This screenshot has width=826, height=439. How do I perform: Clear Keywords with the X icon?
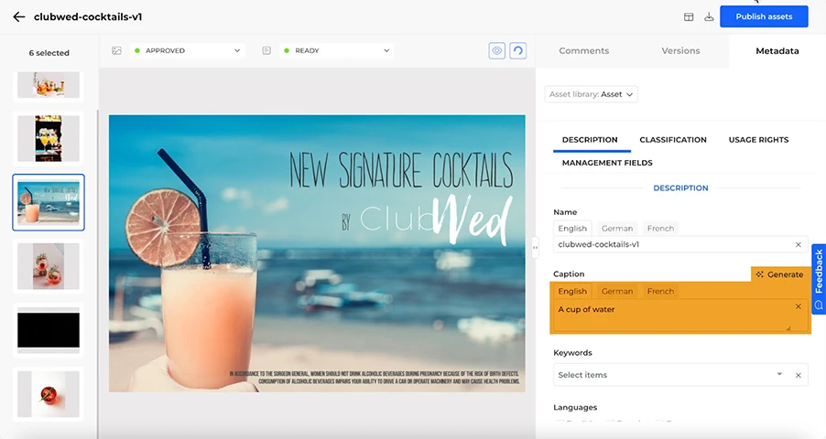click(799, 375)
